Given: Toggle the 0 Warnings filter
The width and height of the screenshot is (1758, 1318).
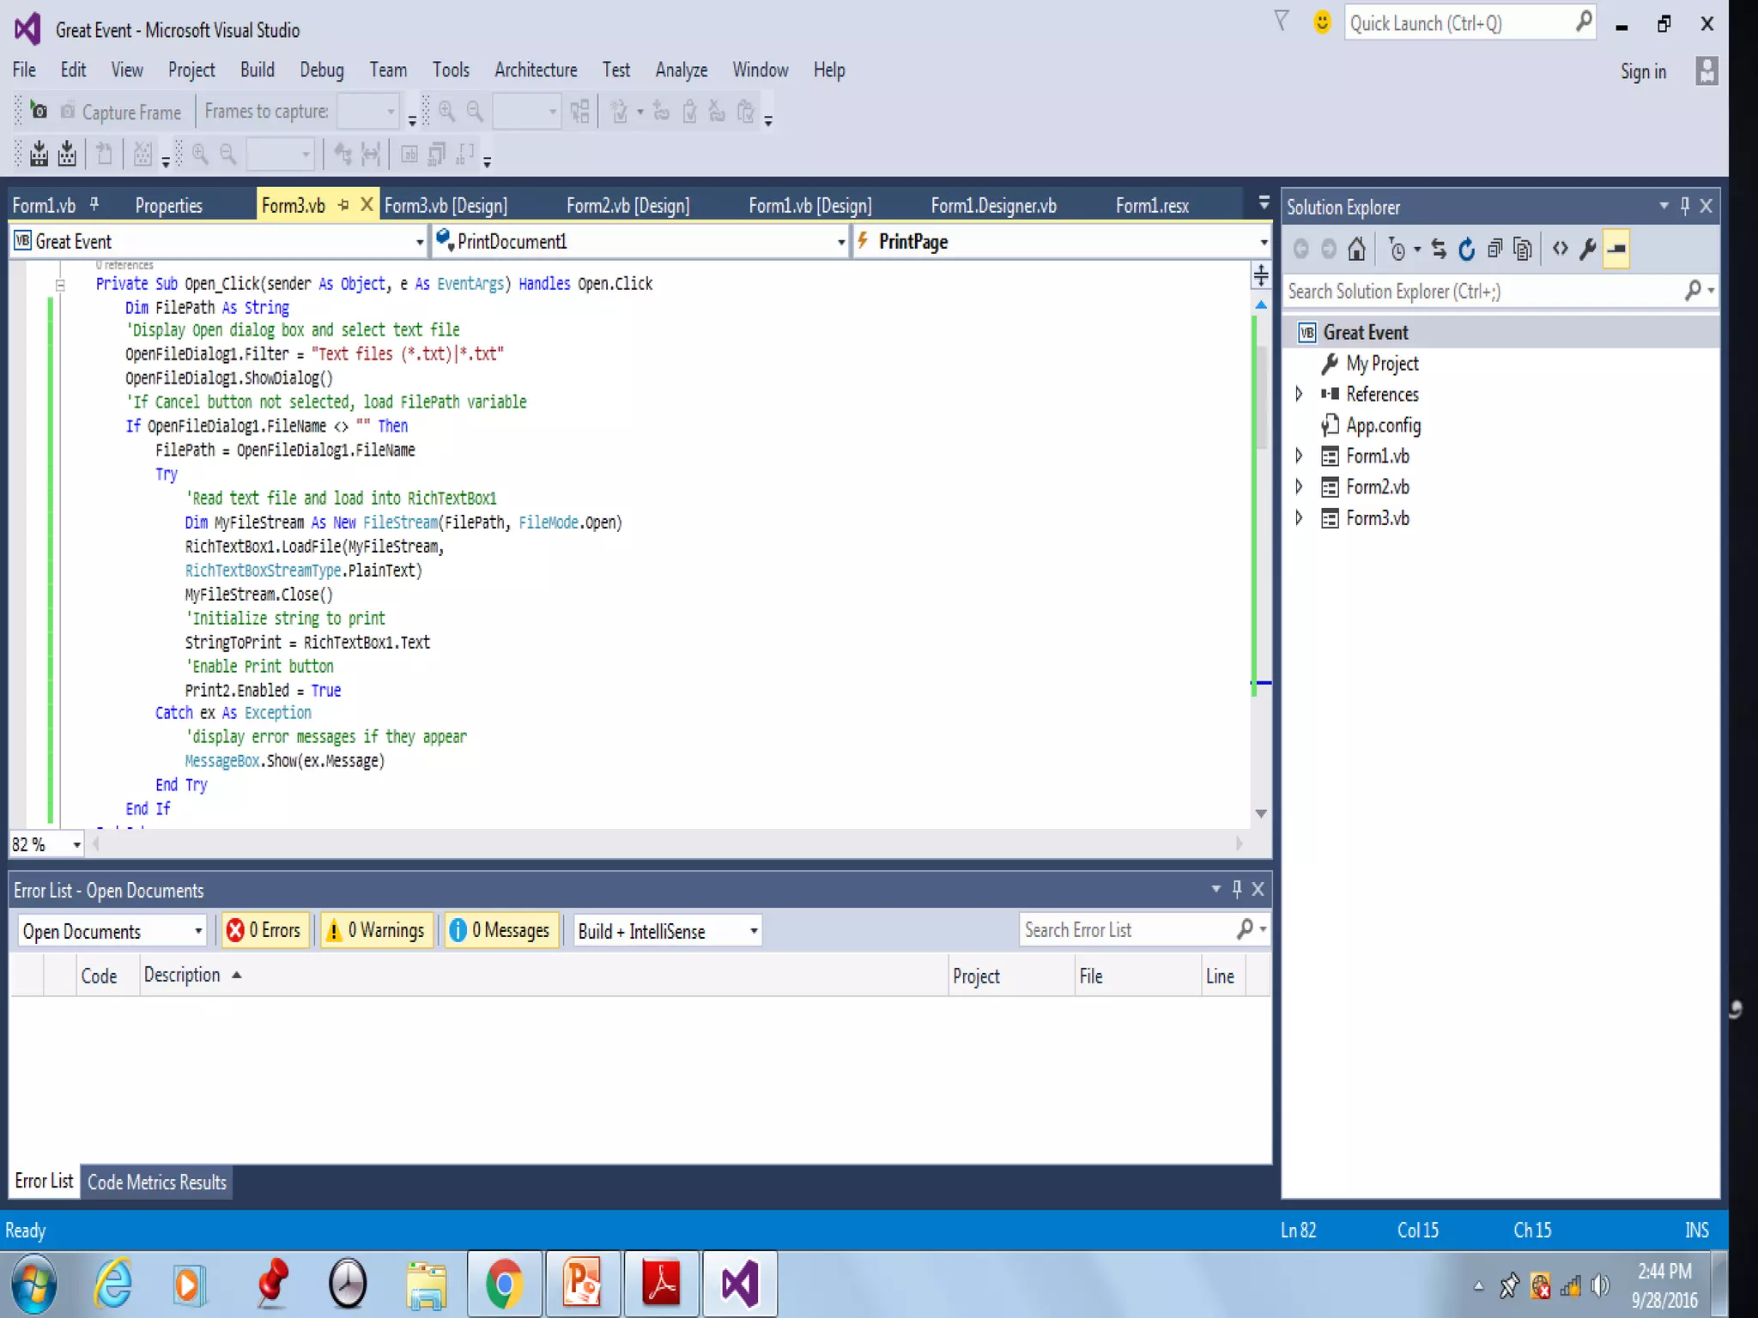Looking at the screenshot, I should click(377, 930).
